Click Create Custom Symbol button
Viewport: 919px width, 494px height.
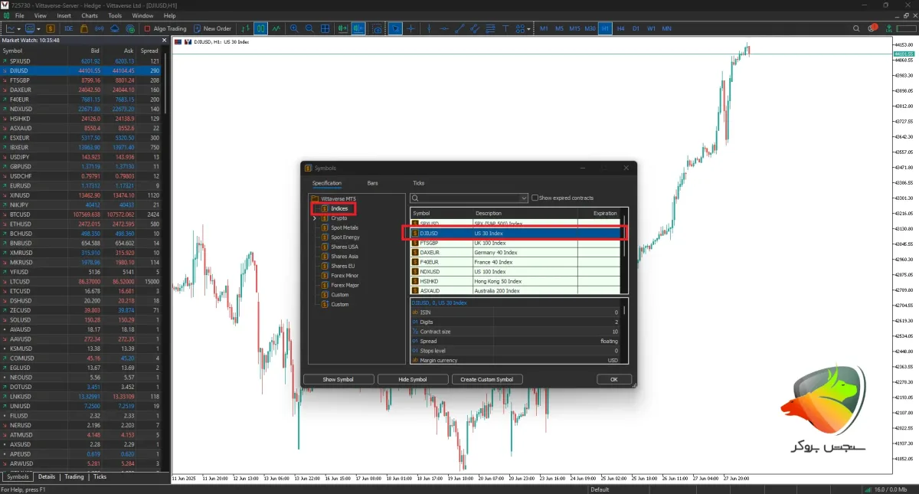(x=487, y=379)
